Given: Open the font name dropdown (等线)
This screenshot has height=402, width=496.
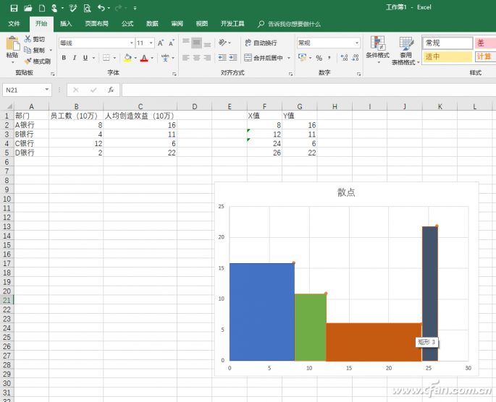Looking at the screenshot, I should click(132, 43).
